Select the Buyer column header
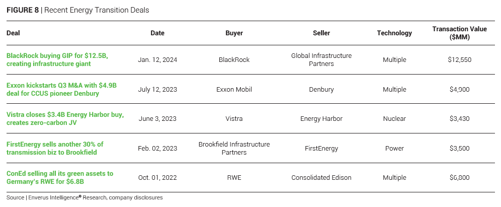Viewport: 501px width, 207px height. pyautogui.click(x=234, y=33)
